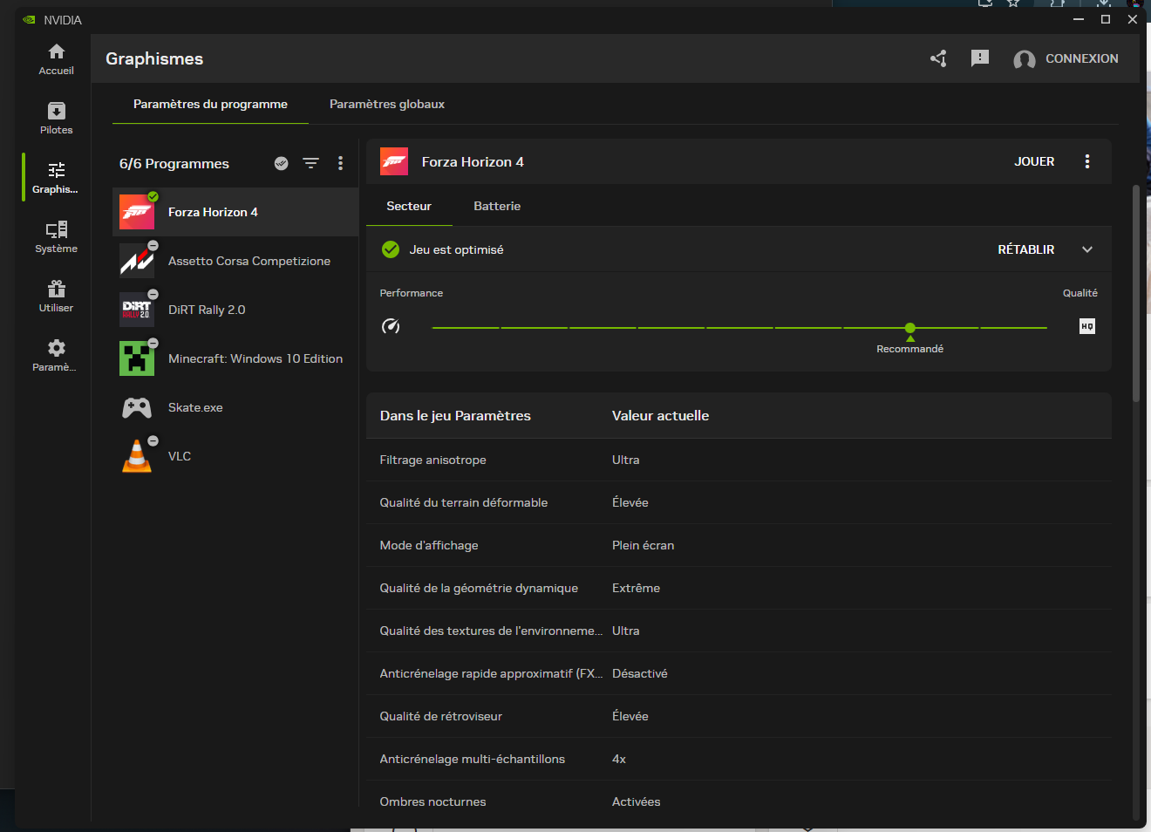Select Forza Horizon 4 in program list
This screenshot has height=832, width=1151.
click(235, 212)
